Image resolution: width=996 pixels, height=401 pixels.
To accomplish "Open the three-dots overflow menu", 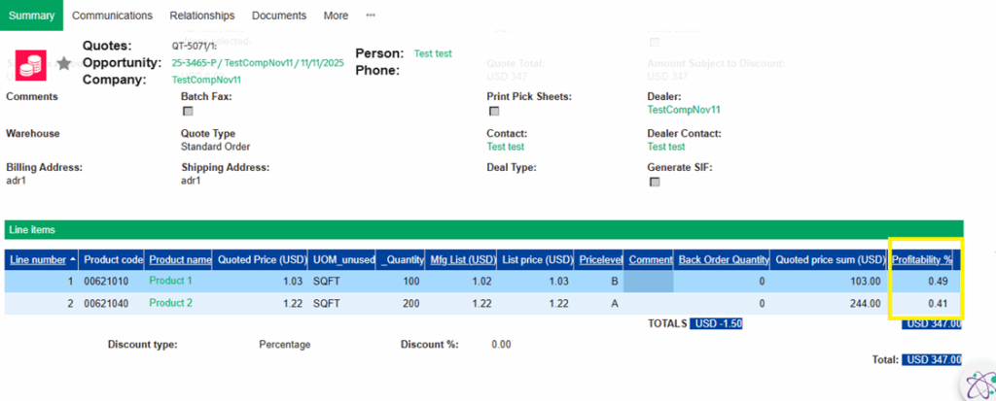I will coord(371,16).
